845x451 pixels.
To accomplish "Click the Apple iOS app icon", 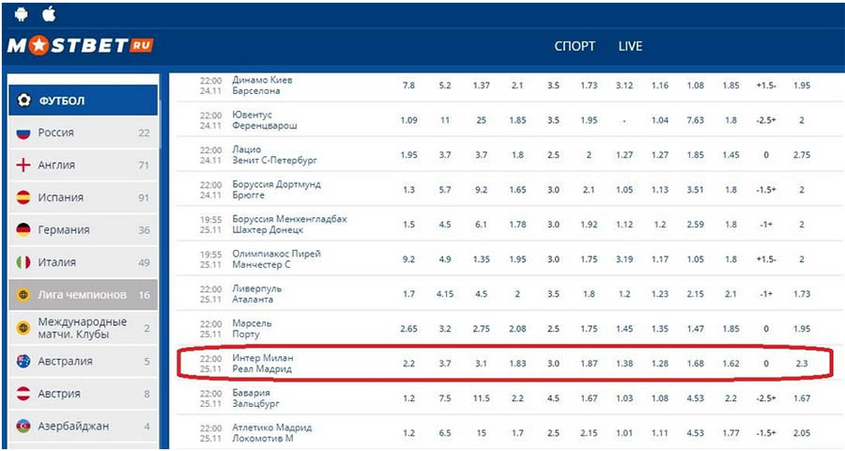I will 49,14.
